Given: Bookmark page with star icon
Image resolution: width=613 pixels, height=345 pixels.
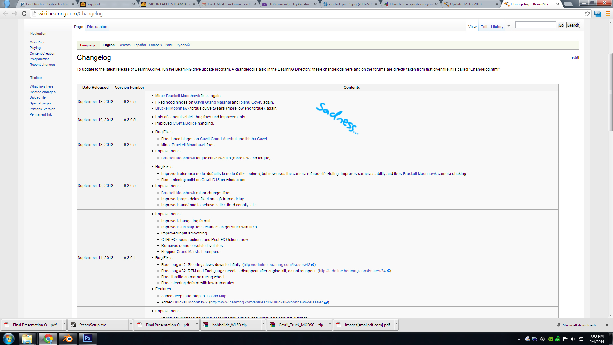Looking at the screenshot, I should tap(587, 13).
